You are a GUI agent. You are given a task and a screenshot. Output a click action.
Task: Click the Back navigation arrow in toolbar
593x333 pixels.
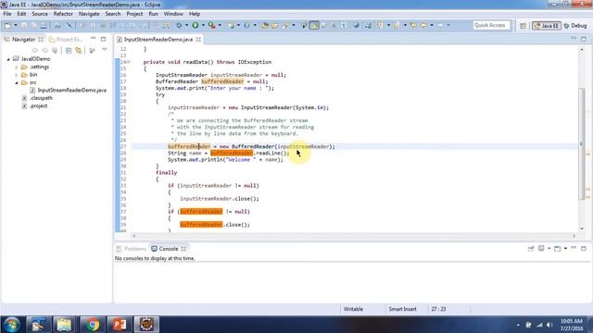click(x=423, y=25)
